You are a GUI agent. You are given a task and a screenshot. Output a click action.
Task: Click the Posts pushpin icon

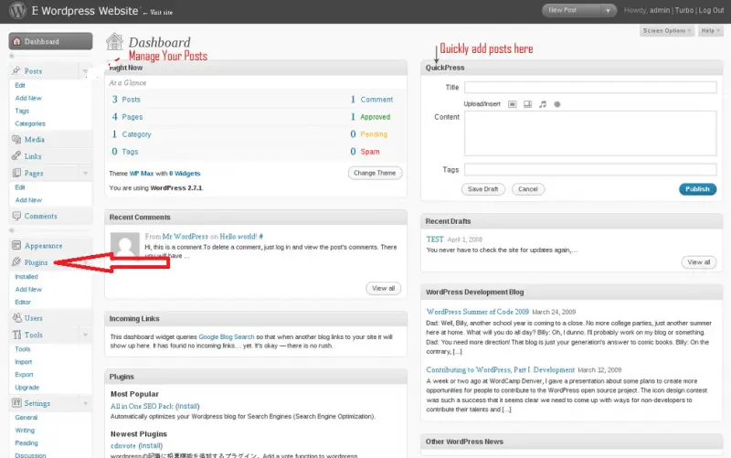tap(16, 71)
